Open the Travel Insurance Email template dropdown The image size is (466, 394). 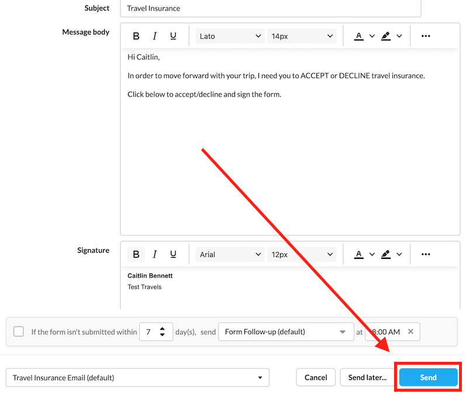(137, 378)
